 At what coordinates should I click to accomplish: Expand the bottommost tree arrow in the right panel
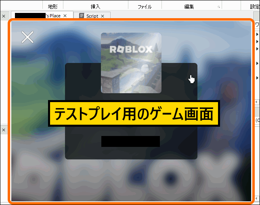coord(257,78)
